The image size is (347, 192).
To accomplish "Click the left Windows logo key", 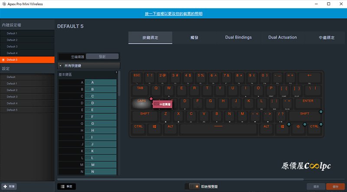I will tap(154, 126).
